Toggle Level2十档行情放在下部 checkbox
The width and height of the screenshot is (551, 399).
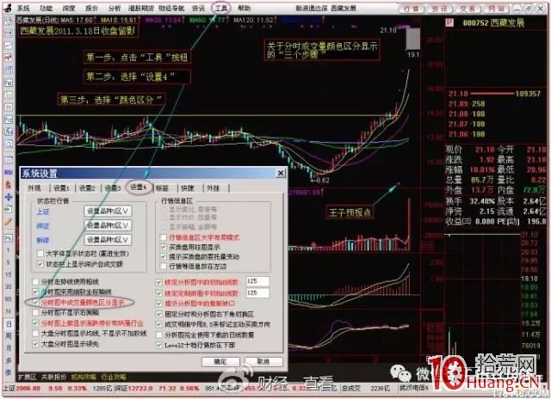pos(158,345)
